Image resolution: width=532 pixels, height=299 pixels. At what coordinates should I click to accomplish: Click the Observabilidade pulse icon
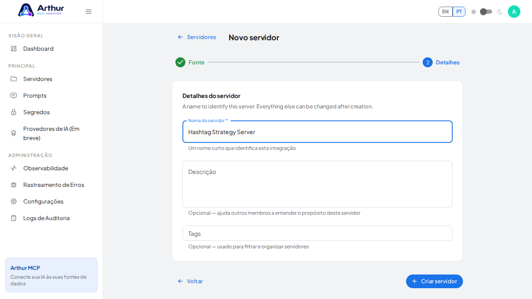click(14, 168)
